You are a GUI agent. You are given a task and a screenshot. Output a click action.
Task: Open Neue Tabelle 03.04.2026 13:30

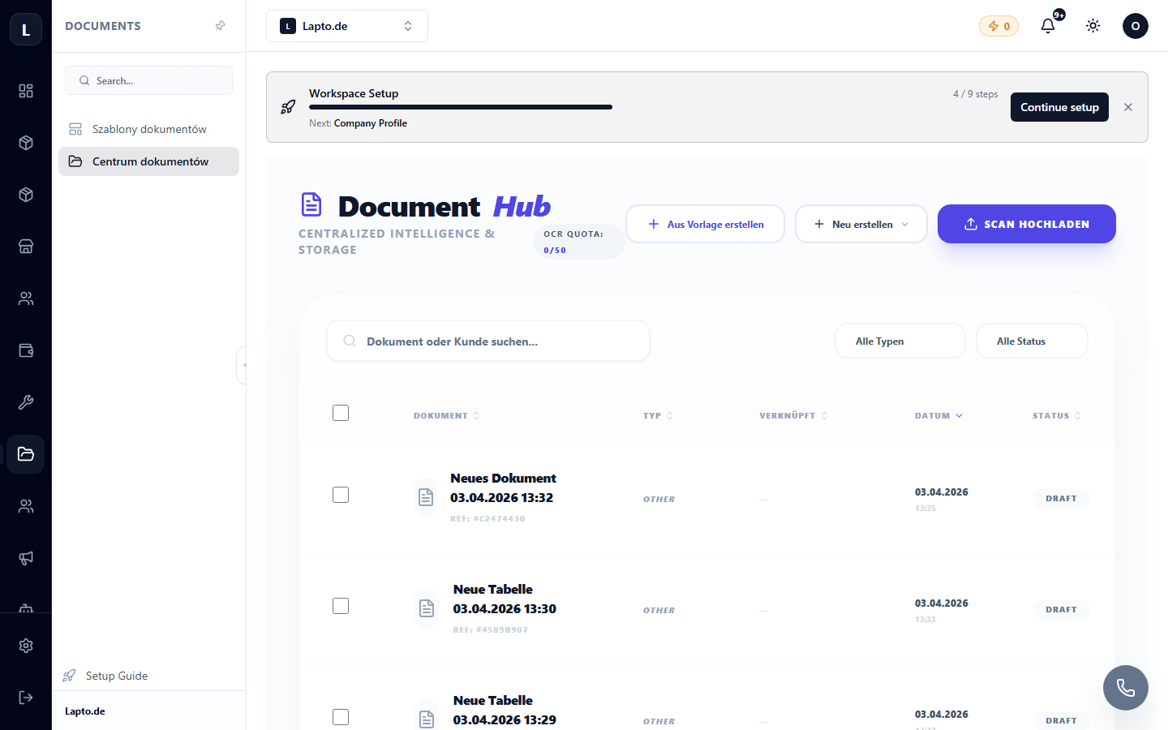(x=505, y=599)
